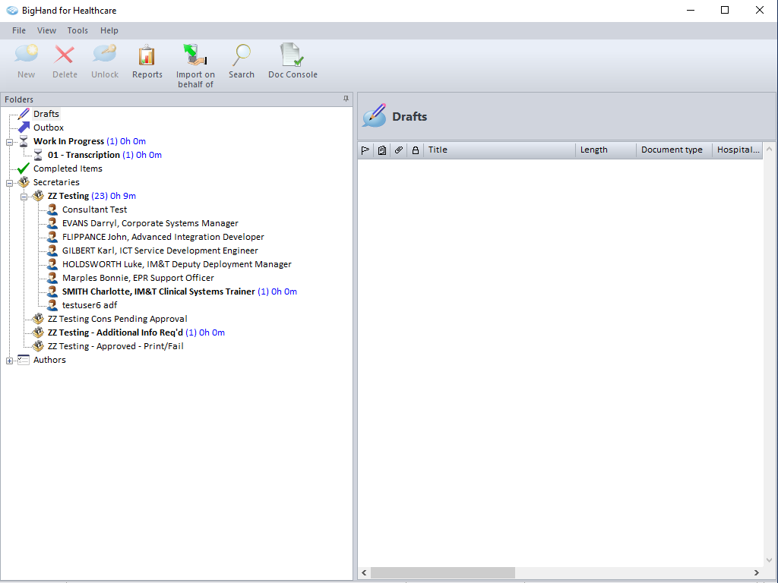Sort by the Title column header
Image resolution: width=778 pixels, height=583 pixels.
click(498, 150)
